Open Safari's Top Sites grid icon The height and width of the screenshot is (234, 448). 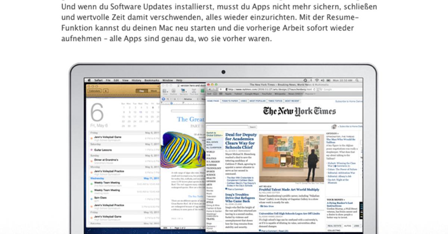click(221, 94)
